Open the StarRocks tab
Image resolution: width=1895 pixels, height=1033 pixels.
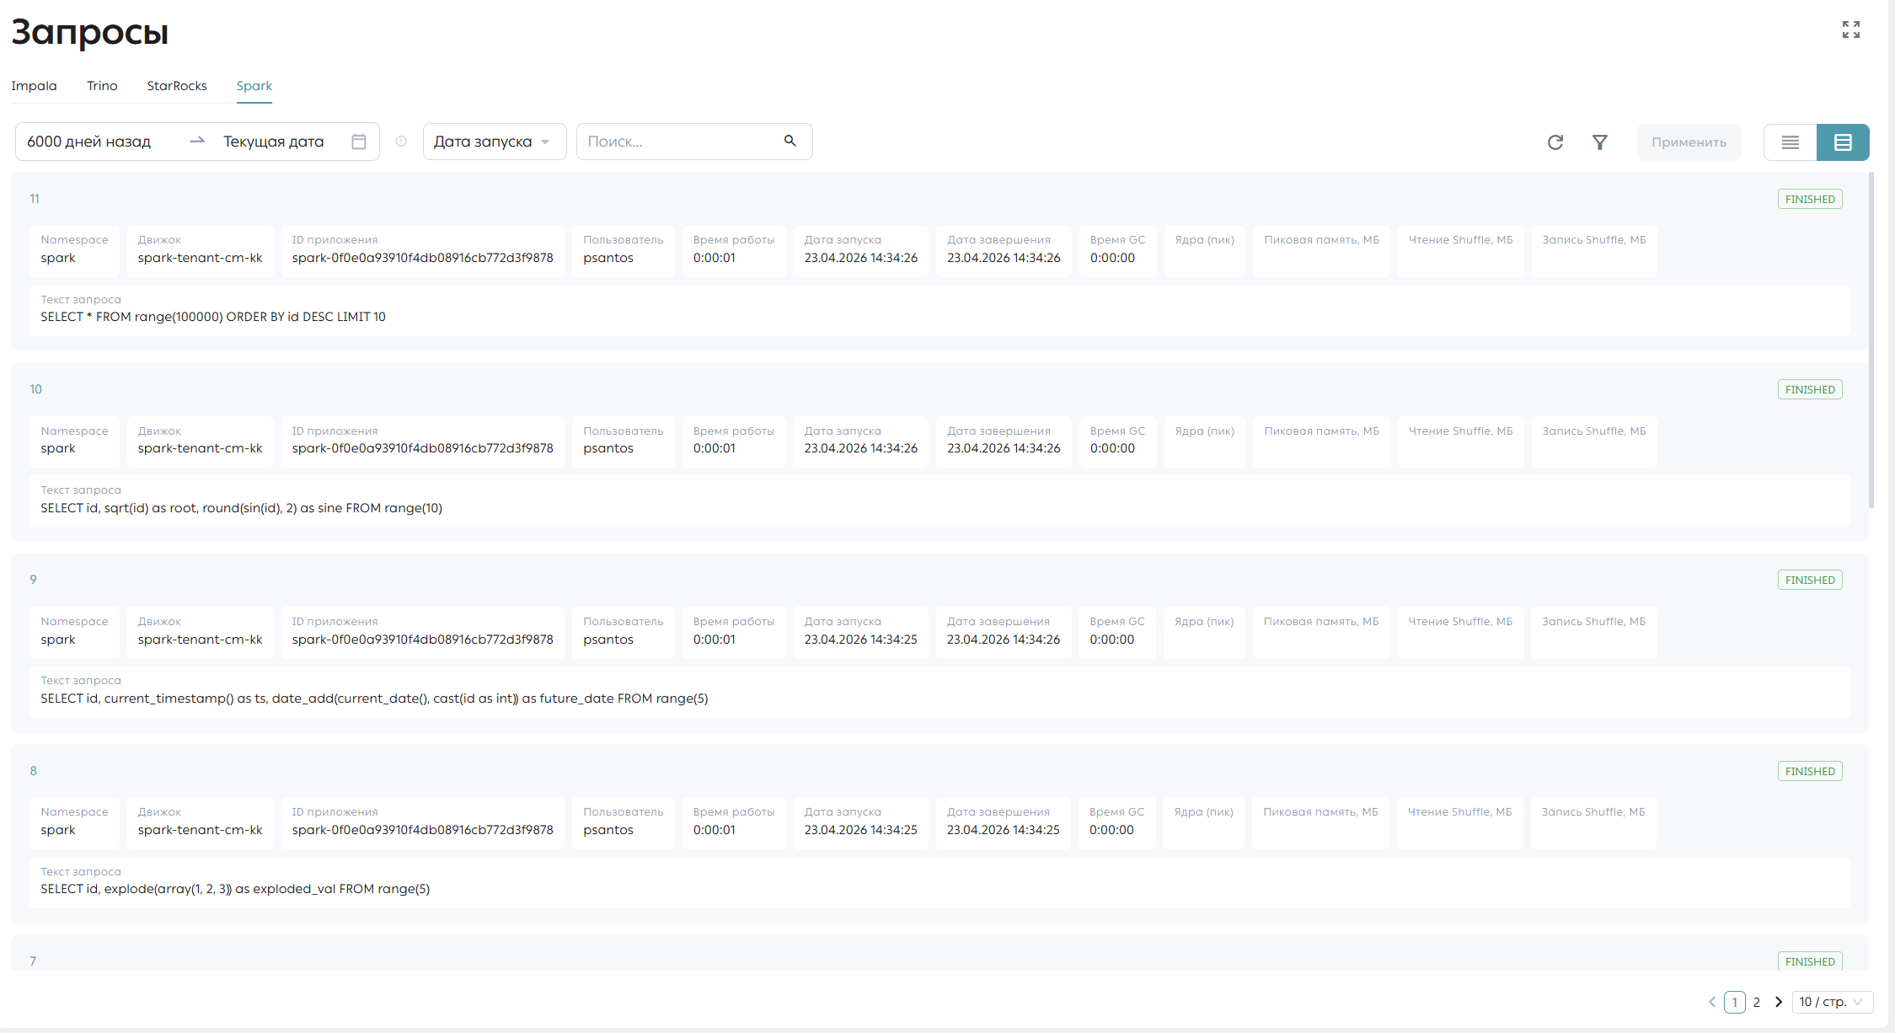point(177,86)
